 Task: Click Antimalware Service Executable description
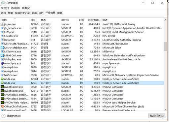(121, 59)
